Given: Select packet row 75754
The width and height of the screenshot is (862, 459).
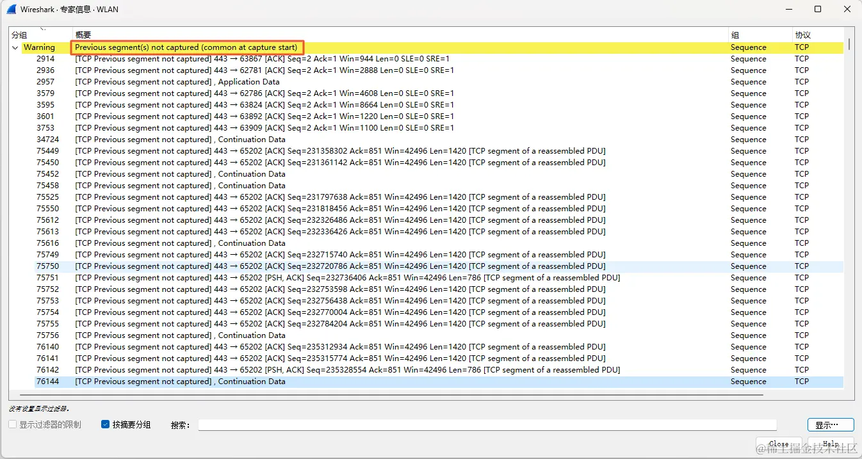Looking at the screenshot, I should click(x=439, y=312).
